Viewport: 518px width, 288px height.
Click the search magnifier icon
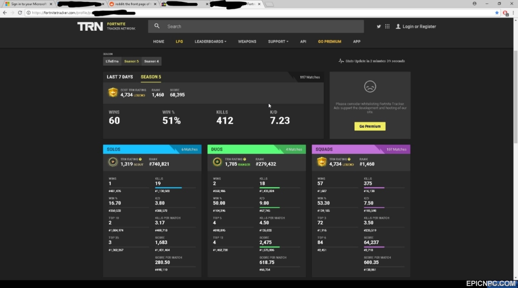[157, 26]
